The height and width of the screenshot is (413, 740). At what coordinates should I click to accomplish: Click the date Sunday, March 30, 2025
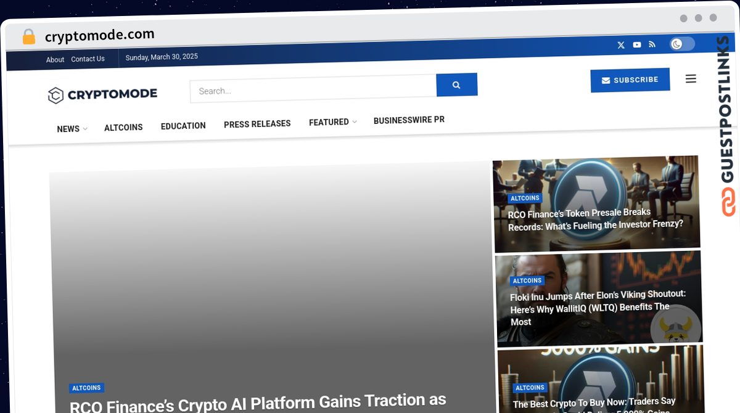click(x=162, y=57)
